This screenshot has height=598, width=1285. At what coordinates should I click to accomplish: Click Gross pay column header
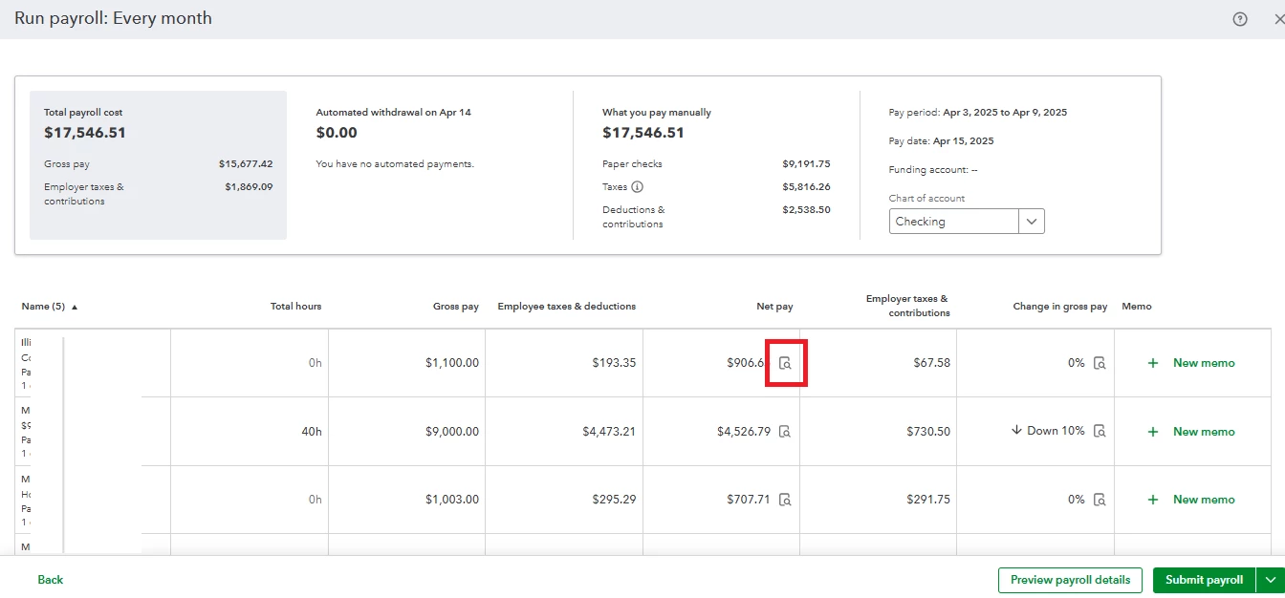tap(456, 307)
